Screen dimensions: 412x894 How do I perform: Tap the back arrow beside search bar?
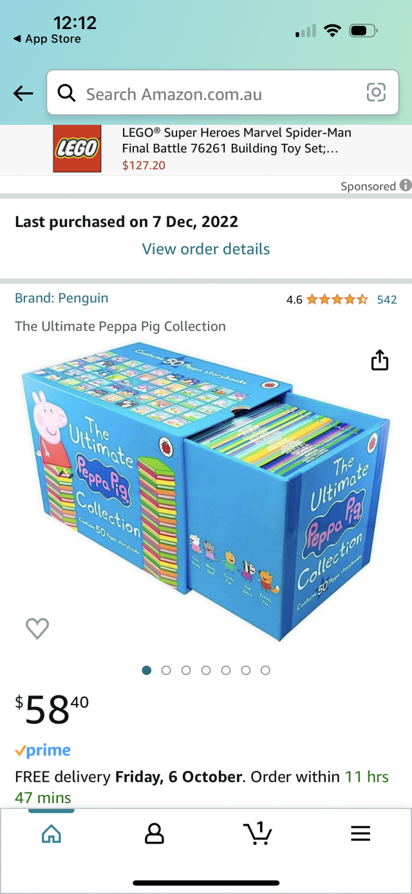pyautogui.click(x=23, y=93)
